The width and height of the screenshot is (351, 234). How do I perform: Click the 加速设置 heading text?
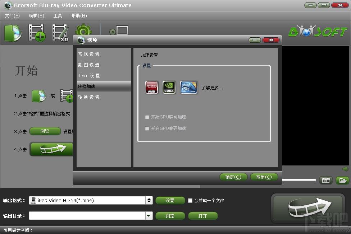pos(149,55)
